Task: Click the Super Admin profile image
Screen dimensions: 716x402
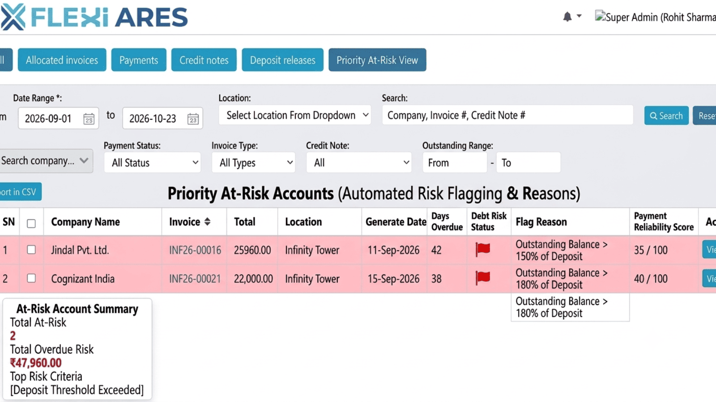Action: 600,16
